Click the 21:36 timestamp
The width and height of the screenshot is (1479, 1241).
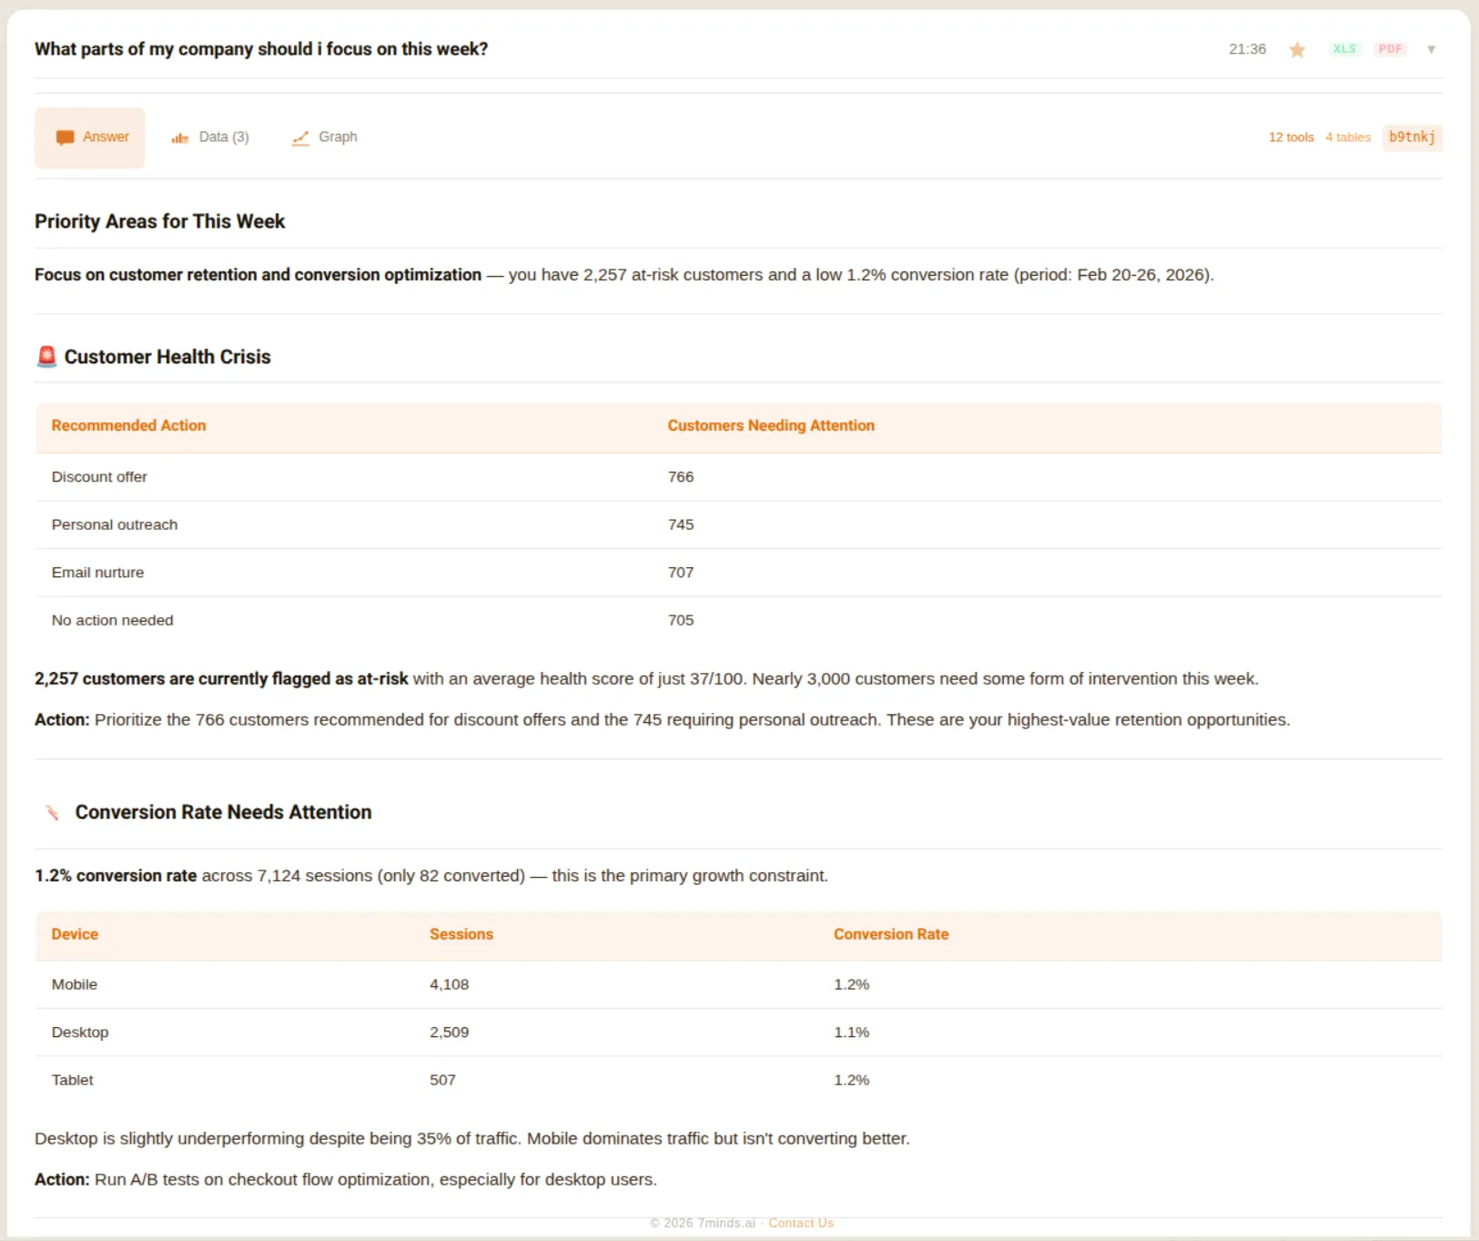coord(1247,49)
